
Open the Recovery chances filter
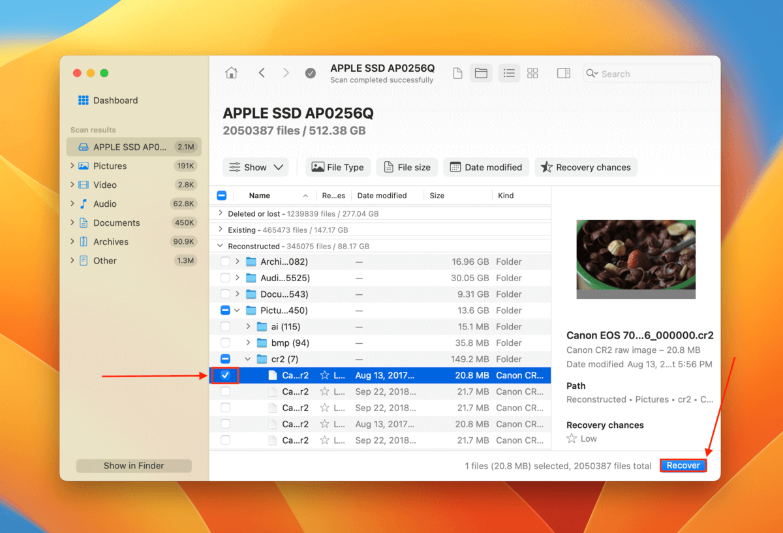click(586, 167)
